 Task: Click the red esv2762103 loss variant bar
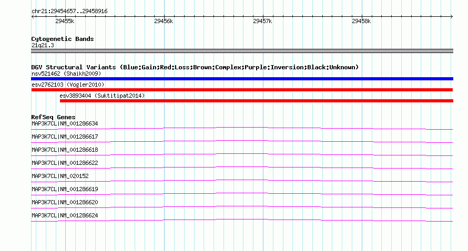point(242,90)
